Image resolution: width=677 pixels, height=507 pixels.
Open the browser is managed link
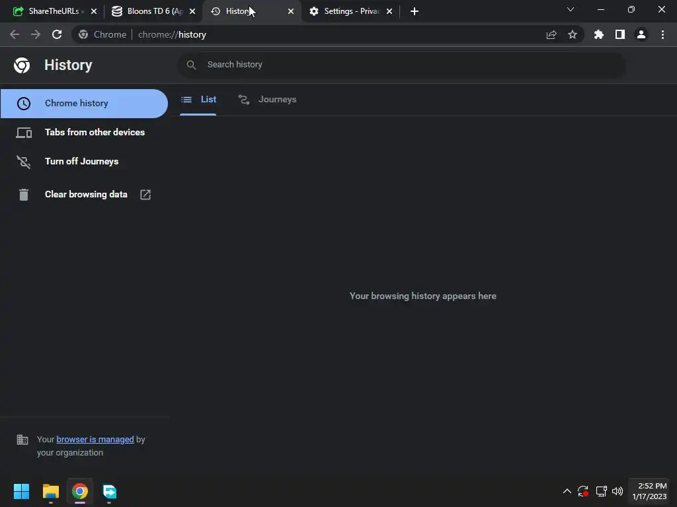click(x=95, y=439)
